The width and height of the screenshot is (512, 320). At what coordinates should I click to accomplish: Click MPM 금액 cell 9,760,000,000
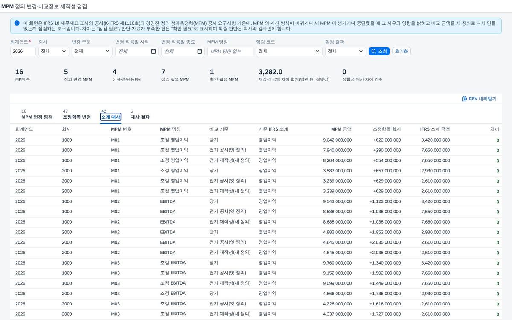337,263
